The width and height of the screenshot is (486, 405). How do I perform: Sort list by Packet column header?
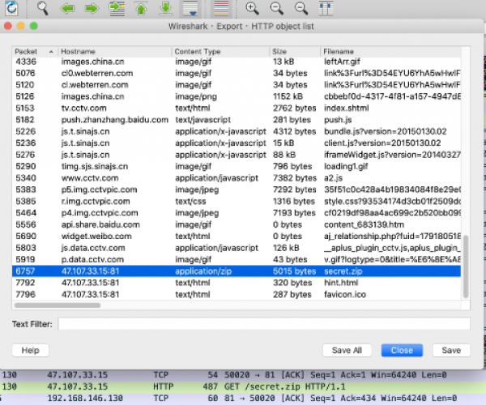(x=34, y=51)
